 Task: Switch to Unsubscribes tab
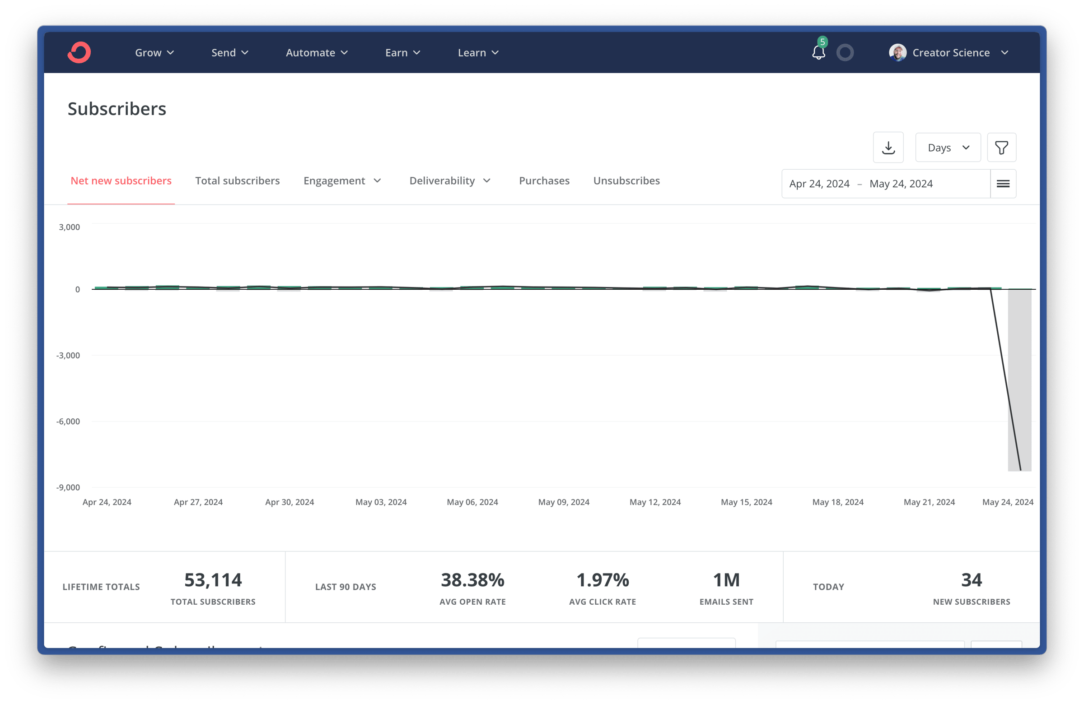626,181
